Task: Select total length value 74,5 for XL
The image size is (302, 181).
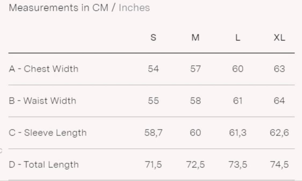Action: tap(279, 164)
